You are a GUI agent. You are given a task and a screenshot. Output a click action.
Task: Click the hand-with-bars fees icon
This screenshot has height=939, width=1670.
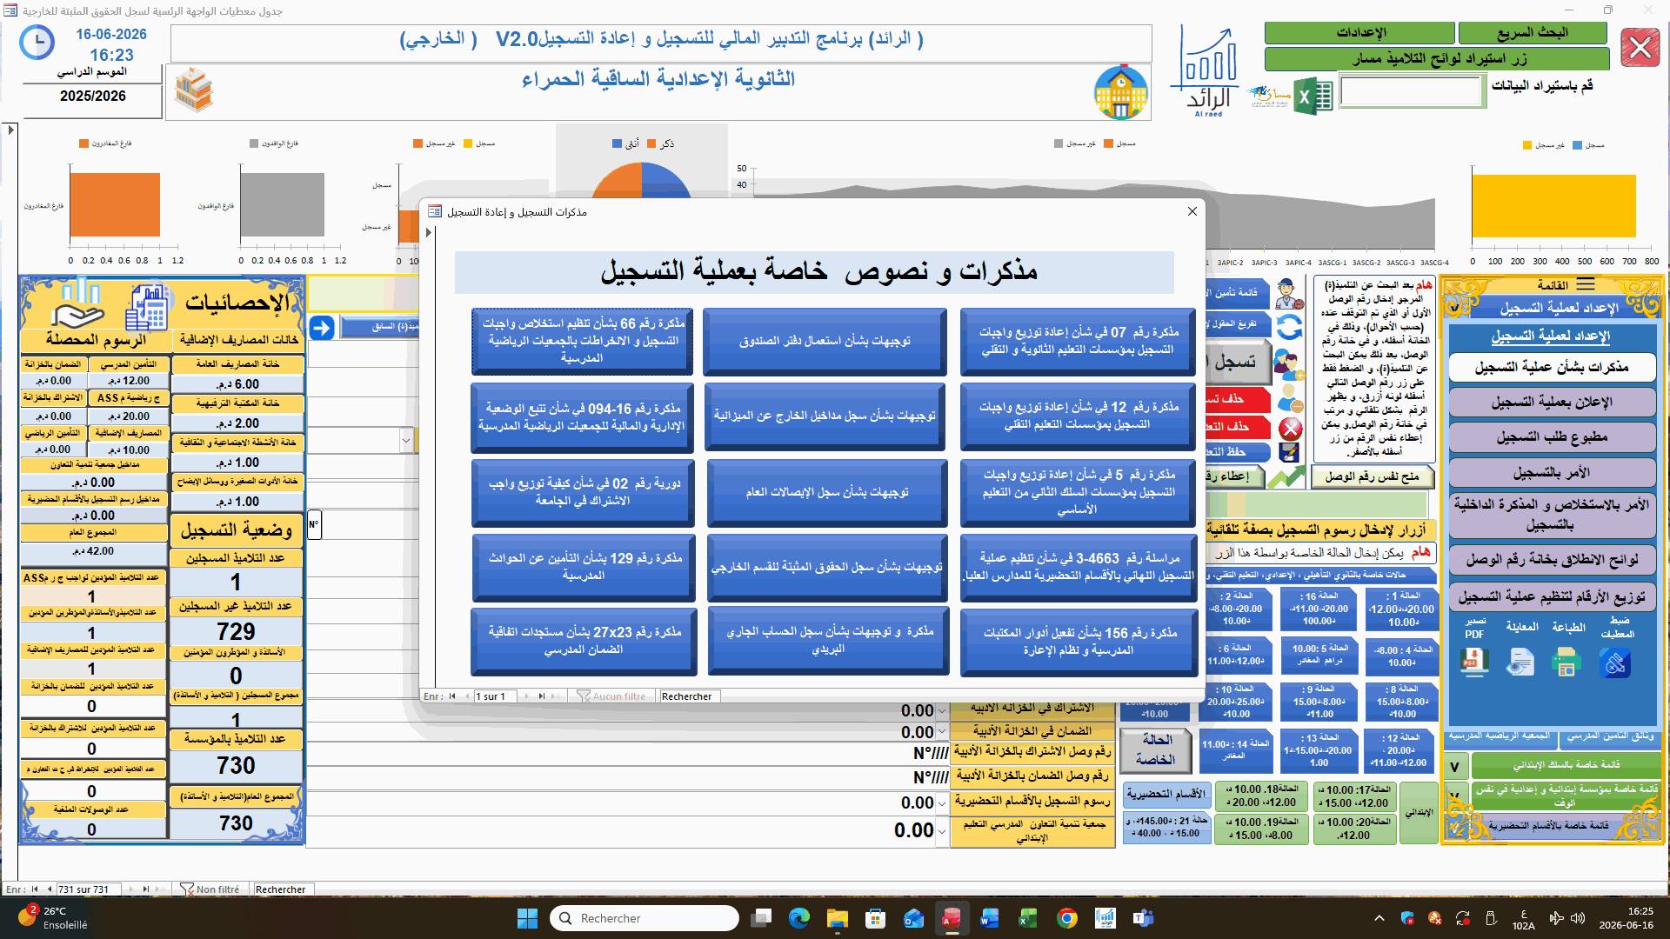(x=77, y=304)
